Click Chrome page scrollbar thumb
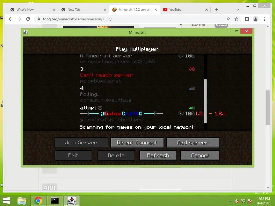This screenshot has width=275, height=206. (268, 107)
